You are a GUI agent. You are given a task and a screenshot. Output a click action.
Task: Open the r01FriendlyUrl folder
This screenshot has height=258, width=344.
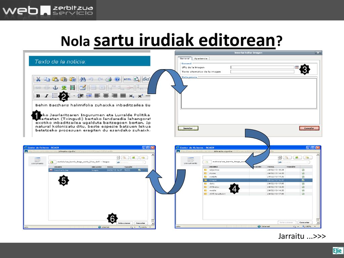[x=258, y=194]
